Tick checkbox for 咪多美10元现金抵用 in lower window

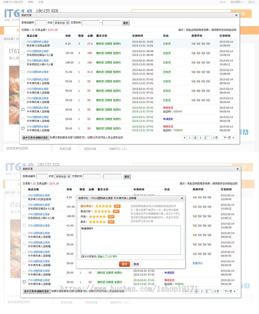24,197
